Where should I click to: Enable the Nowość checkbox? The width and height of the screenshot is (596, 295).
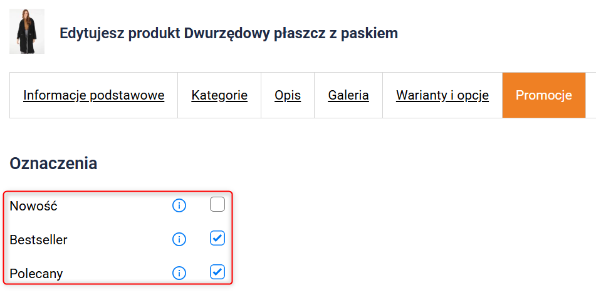point(217,204)
